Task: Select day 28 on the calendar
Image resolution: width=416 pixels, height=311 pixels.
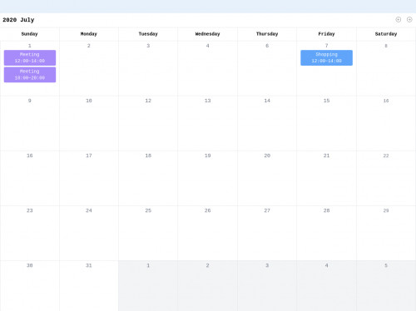Action: 326,233
